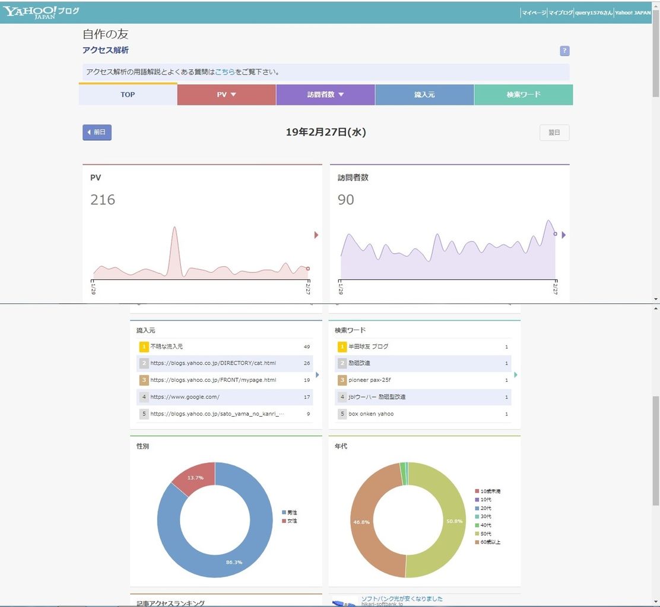Click the 60歳以上 legend color swatch

click(x=477, y=542)
